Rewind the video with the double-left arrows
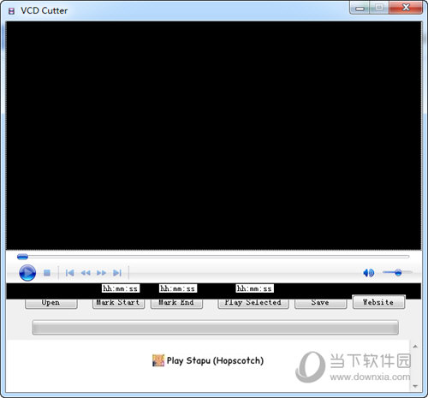This screenshot has height=398, width=428. pyautogui.click(x=86, y=273)
